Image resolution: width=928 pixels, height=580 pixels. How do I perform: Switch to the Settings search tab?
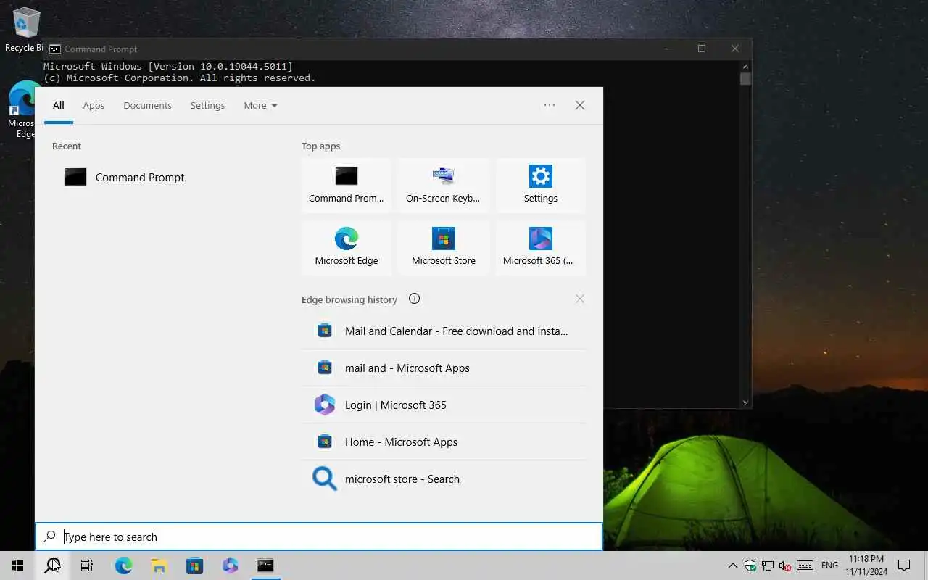pyautogui.click(x=207, y=105)
